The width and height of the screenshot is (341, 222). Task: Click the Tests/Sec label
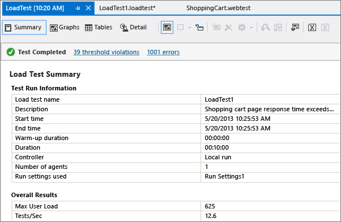point(28,216)
